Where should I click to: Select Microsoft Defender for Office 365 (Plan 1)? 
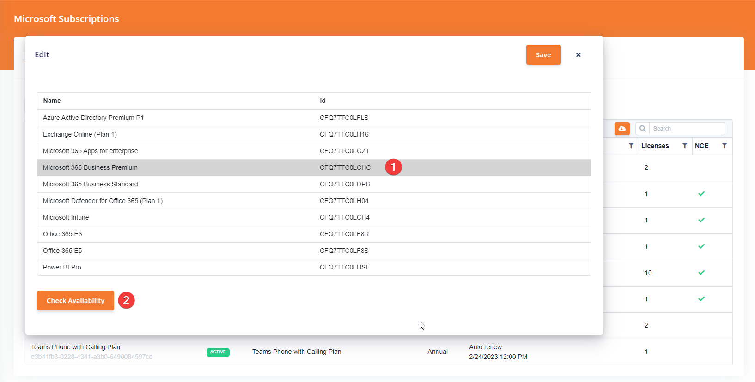point(314,201)
